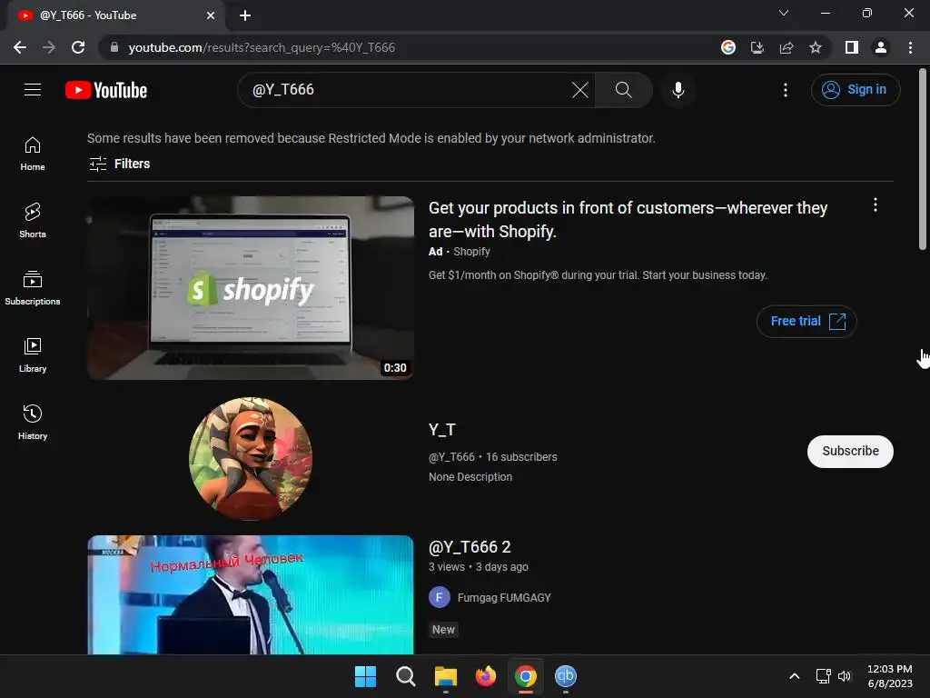This screenshot has height=698, width=930.
Task: Go forward in the browser
Action: (x=49, y=47)
